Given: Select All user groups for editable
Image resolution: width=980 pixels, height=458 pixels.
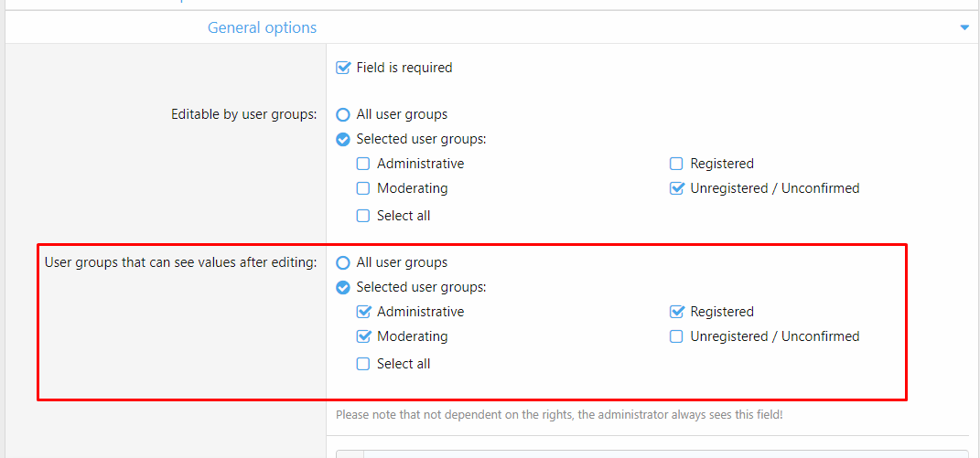Looking at the screenshot, I should tap(343, 115).
